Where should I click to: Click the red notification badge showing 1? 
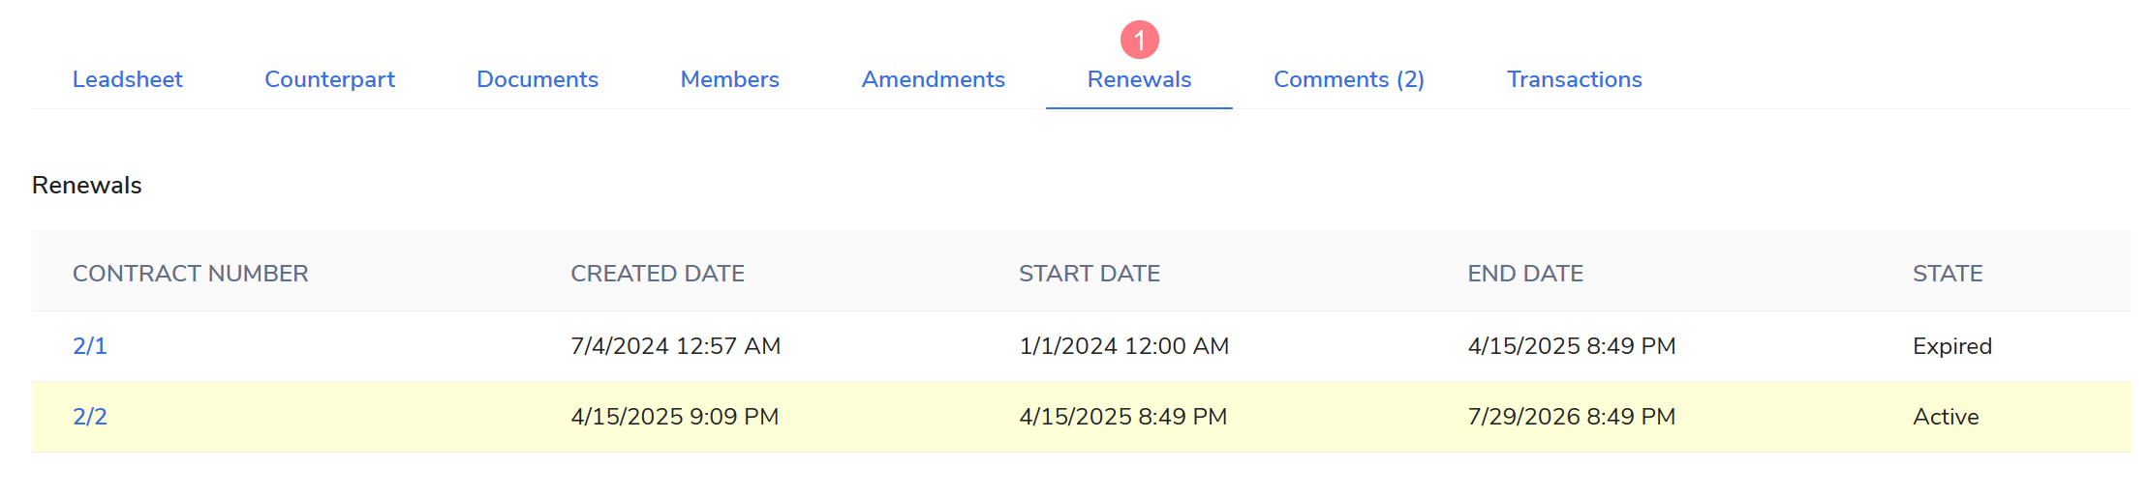(x=1140, y=40)
